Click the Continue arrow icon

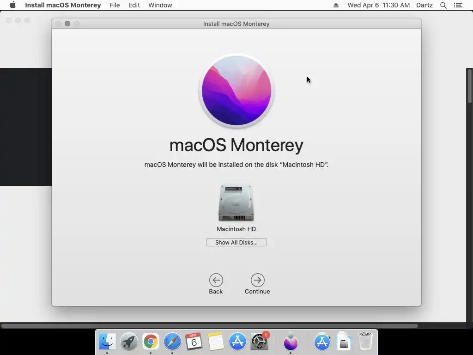point(257,280)
